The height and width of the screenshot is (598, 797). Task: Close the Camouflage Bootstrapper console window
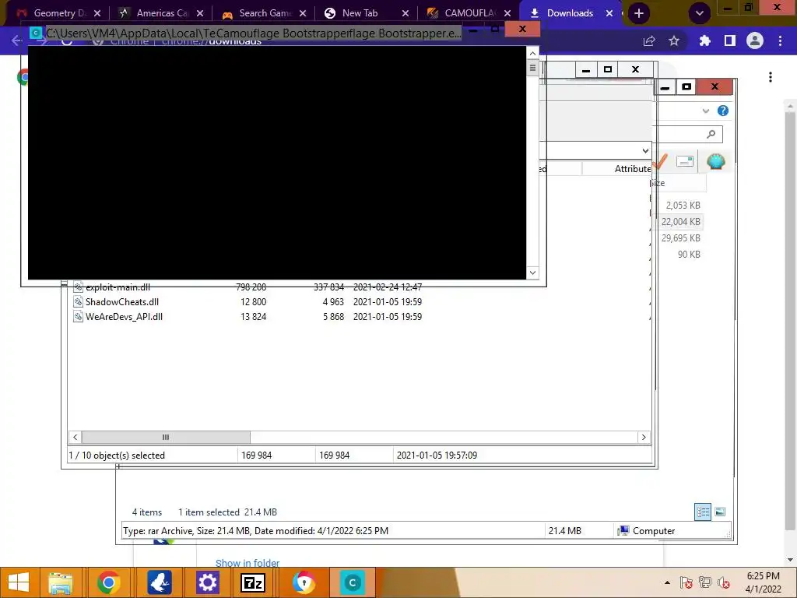tap(522, 29)
